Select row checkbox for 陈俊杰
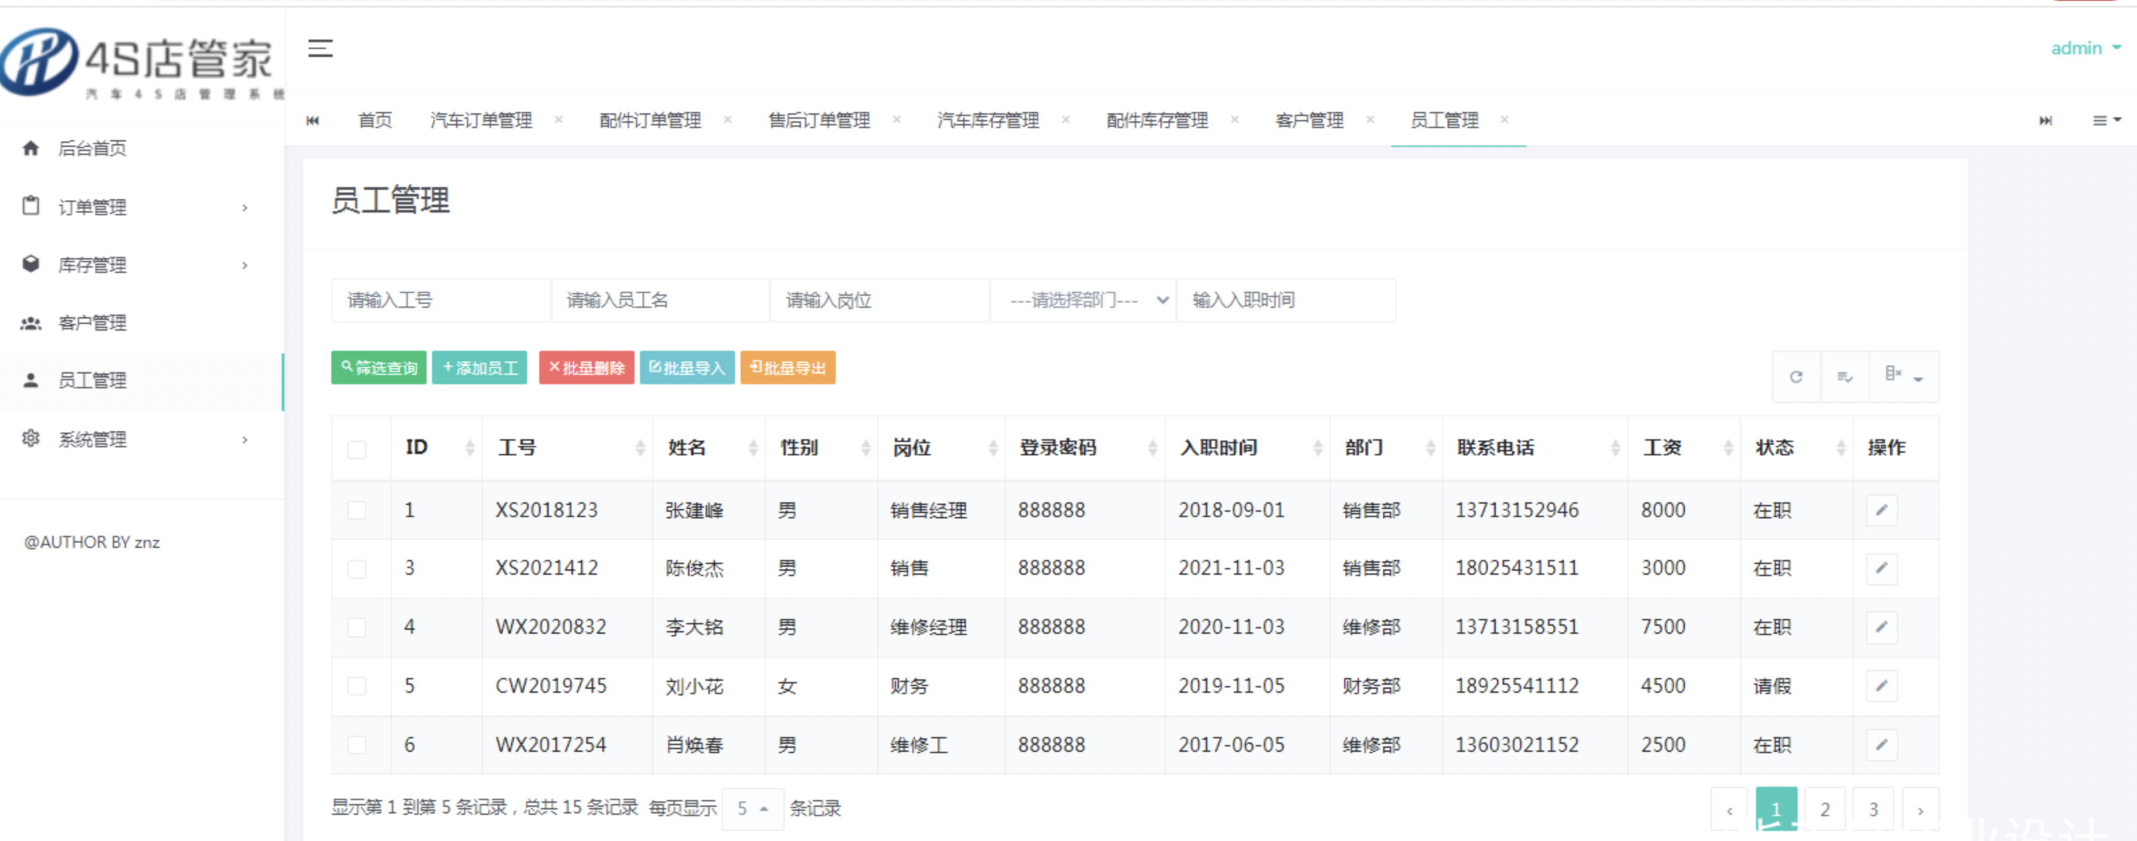The width and height of the screenshot is (2137, 841). [x=357, y=568]
